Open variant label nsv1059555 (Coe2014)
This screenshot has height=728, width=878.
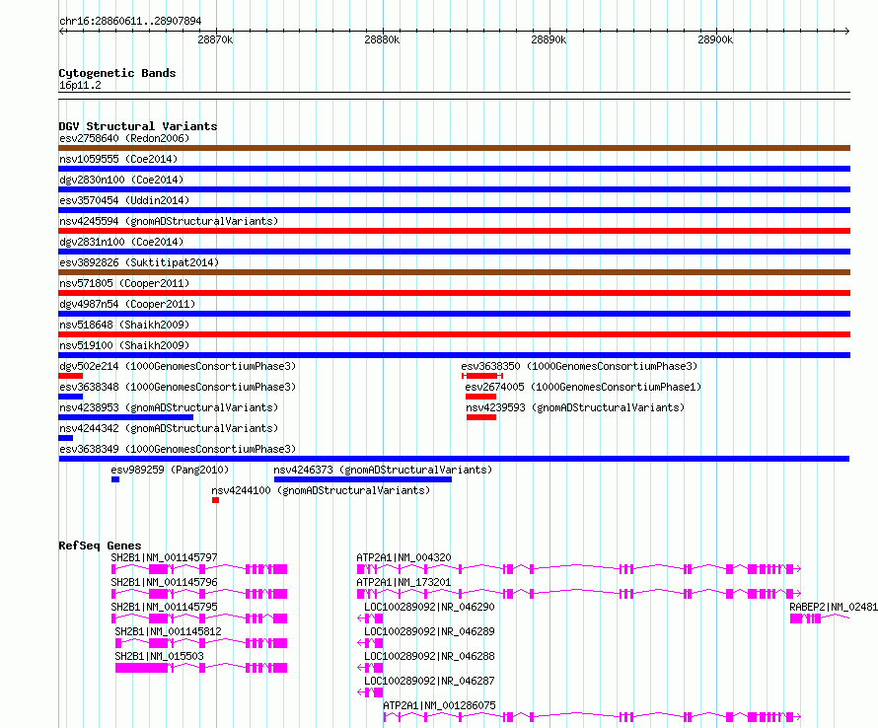118,159
